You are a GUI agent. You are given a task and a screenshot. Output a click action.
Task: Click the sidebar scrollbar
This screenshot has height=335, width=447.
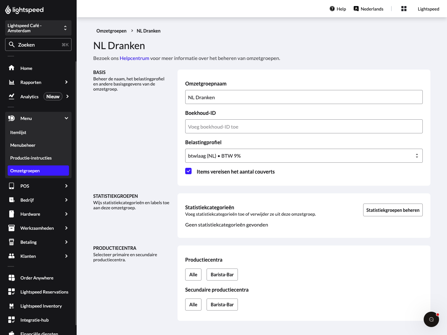[x=76, y=193]
